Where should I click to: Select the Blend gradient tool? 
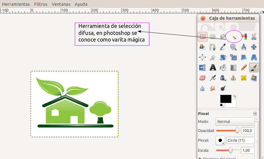(233, 68)
